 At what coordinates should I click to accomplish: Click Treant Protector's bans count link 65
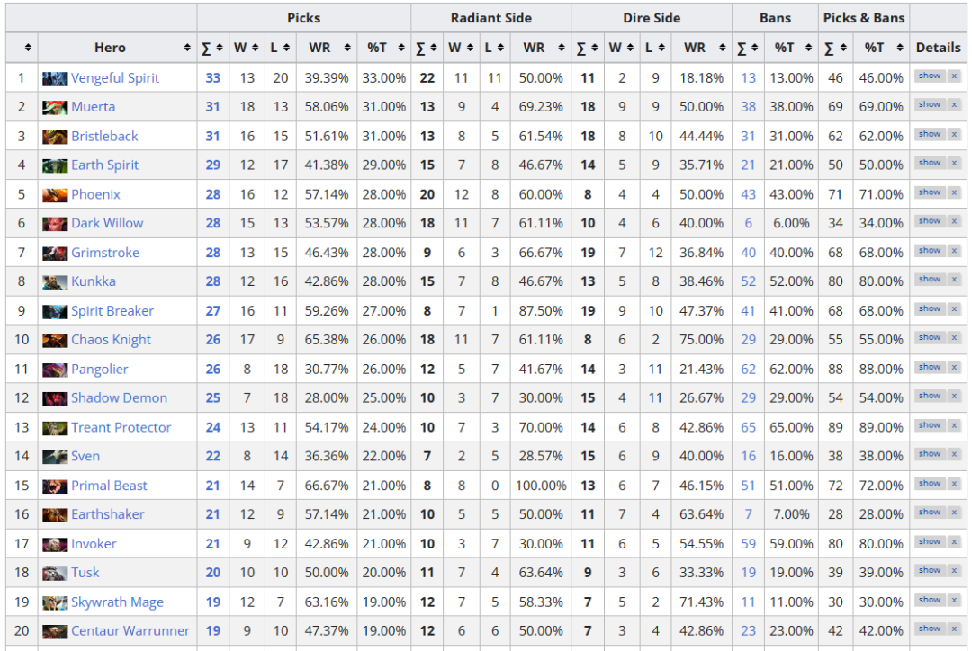(x=748, y=427)
